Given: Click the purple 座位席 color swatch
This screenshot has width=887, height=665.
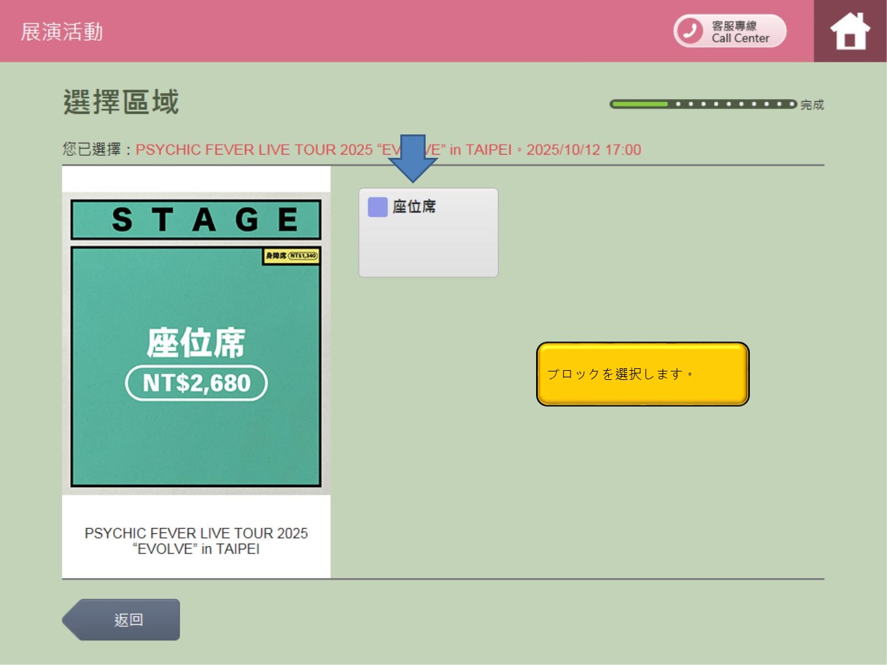Looking at the screenshot, I should (x=378, y=207).
